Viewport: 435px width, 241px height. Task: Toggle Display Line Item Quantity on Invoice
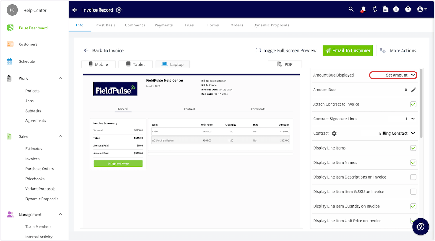[413, 206]
